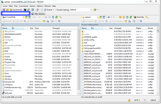Go to Home directory in remote panel

pos(127,17)
